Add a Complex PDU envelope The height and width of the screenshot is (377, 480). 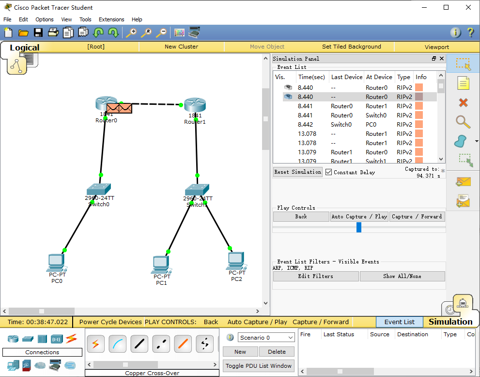(x=463, y=200)
